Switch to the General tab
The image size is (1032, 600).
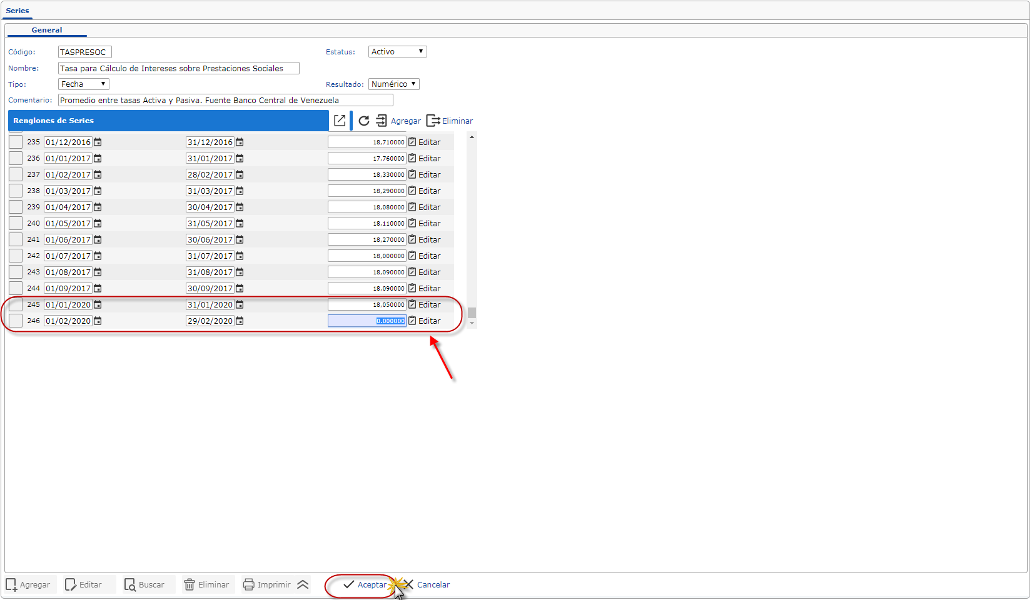(47, 30)
